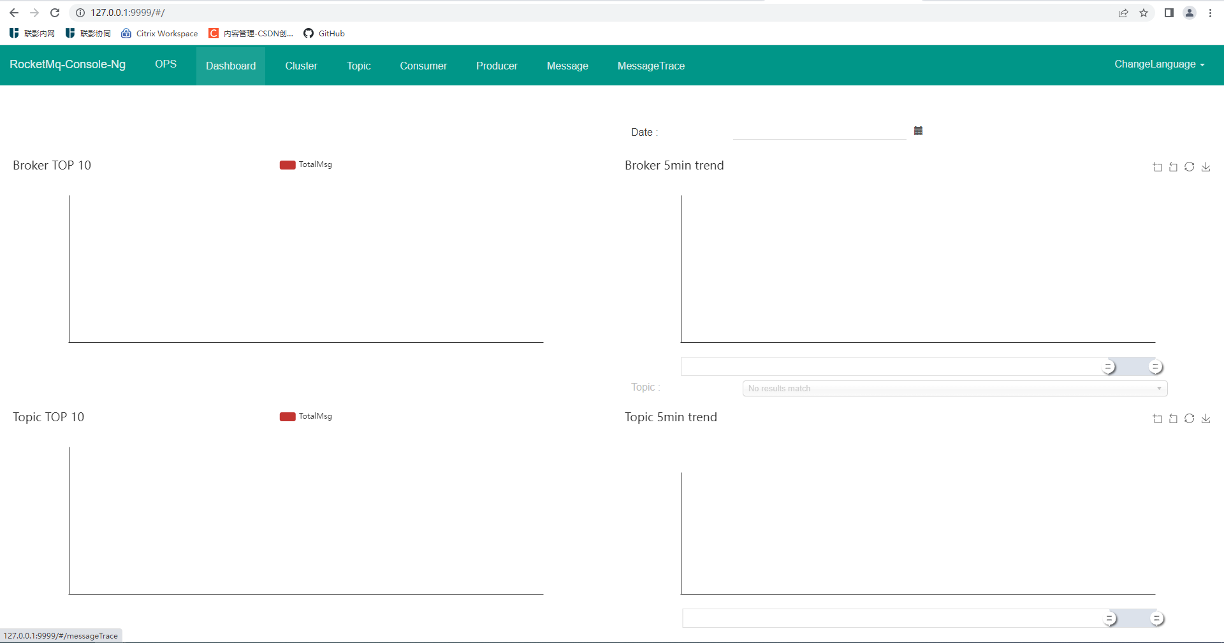Viewport: 1224px width, 643px height.
Task: Save the Topic 5min trend chart as image
Action: pyautogui.click(x=1206, y=419)
